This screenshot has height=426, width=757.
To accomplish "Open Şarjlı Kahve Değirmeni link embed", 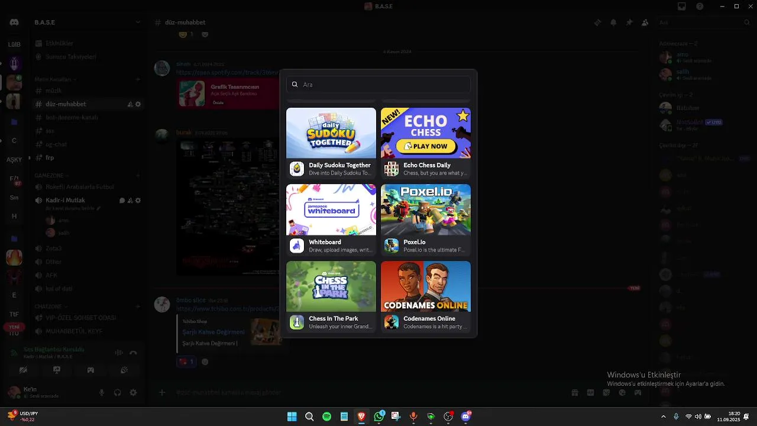I will (213, 332).
